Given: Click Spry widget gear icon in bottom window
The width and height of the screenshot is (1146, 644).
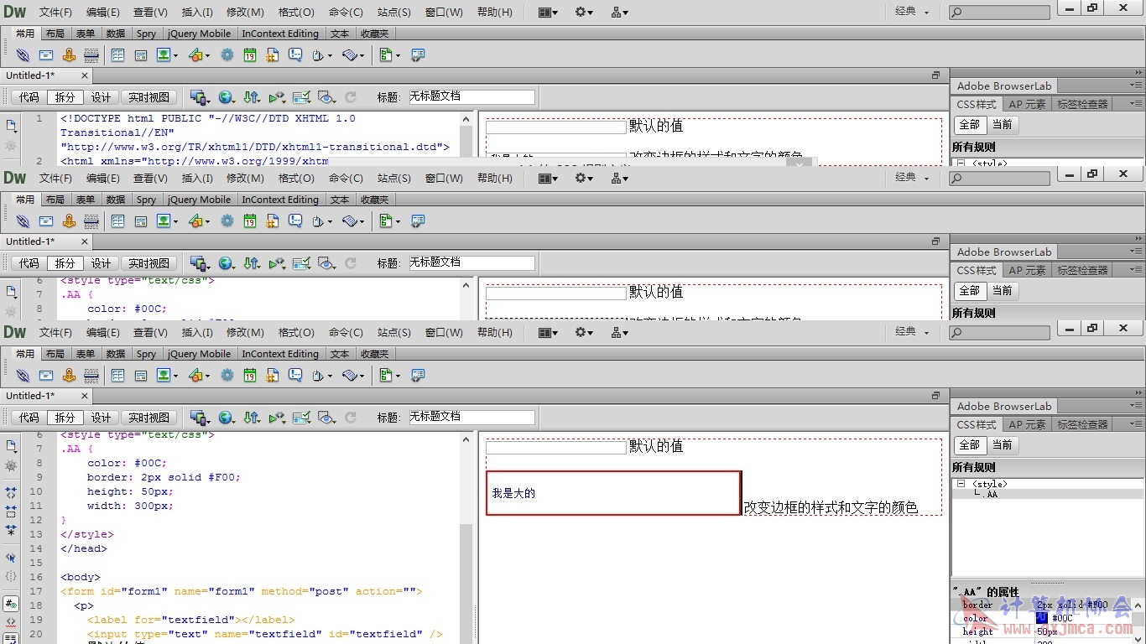Looking at the screenshot, I should [x=227, y=376].
